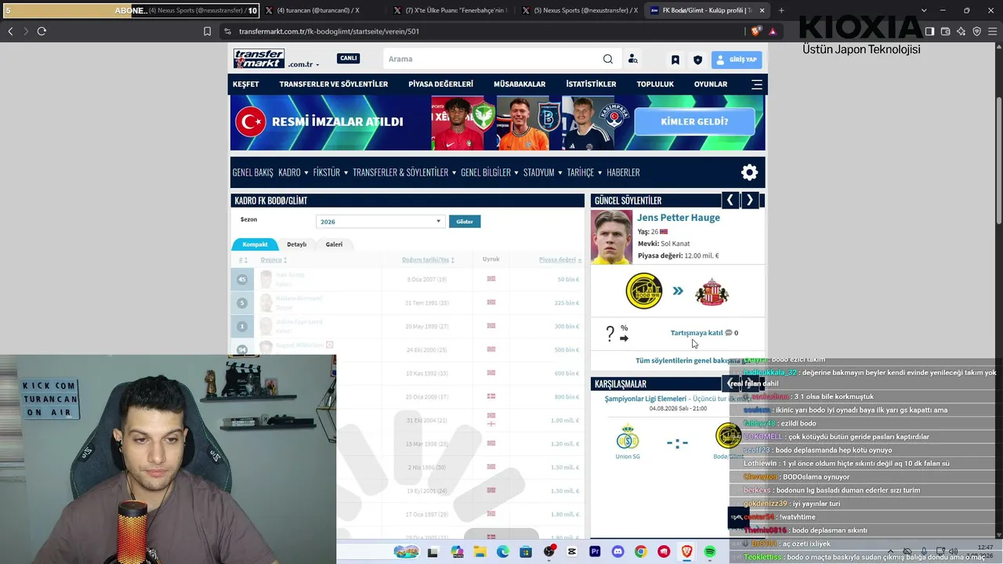The width and height of the screenshot is (1003, 564).
Task: Open the club page settings gear
Action: pos(750,172)
